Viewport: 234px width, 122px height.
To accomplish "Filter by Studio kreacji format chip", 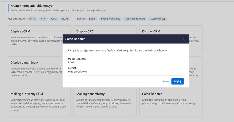I will point(158,19).
